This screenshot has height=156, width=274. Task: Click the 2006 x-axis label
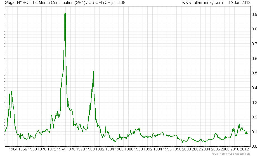[216, 149]
